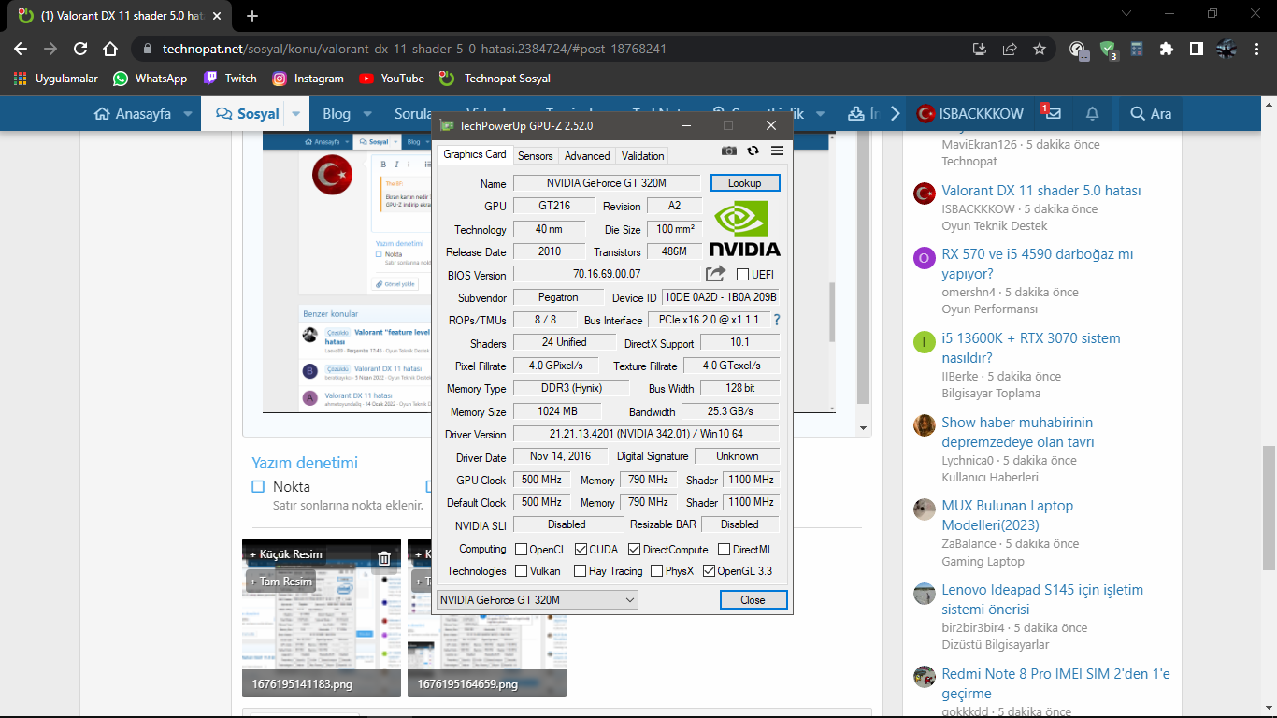1277x718 pixels.
Task: Switch to the Sensors tab in GPU-Z
Action: [536, 156]
